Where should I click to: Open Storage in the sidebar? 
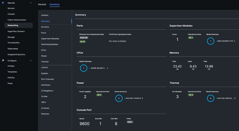[x=11, y=37]
